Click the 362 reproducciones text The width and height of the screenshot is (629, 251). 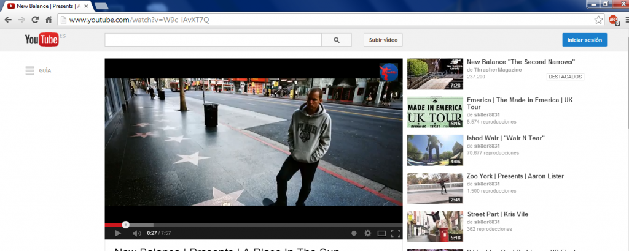point(490,229)
